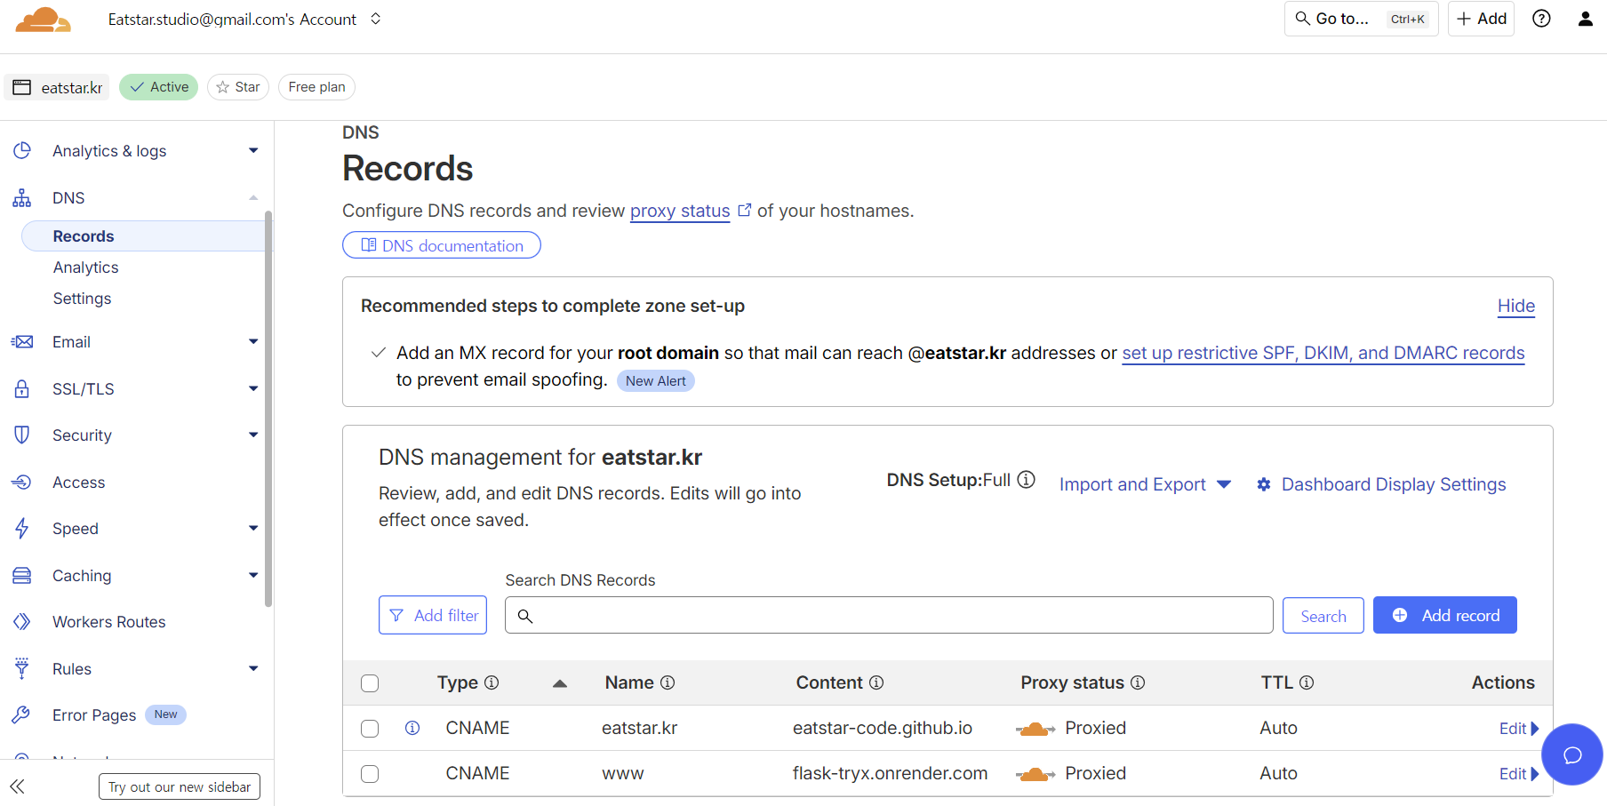Click the Access arrow icon
The width and height of the screenshot is (1607, 806).
(x=22, y=483)
